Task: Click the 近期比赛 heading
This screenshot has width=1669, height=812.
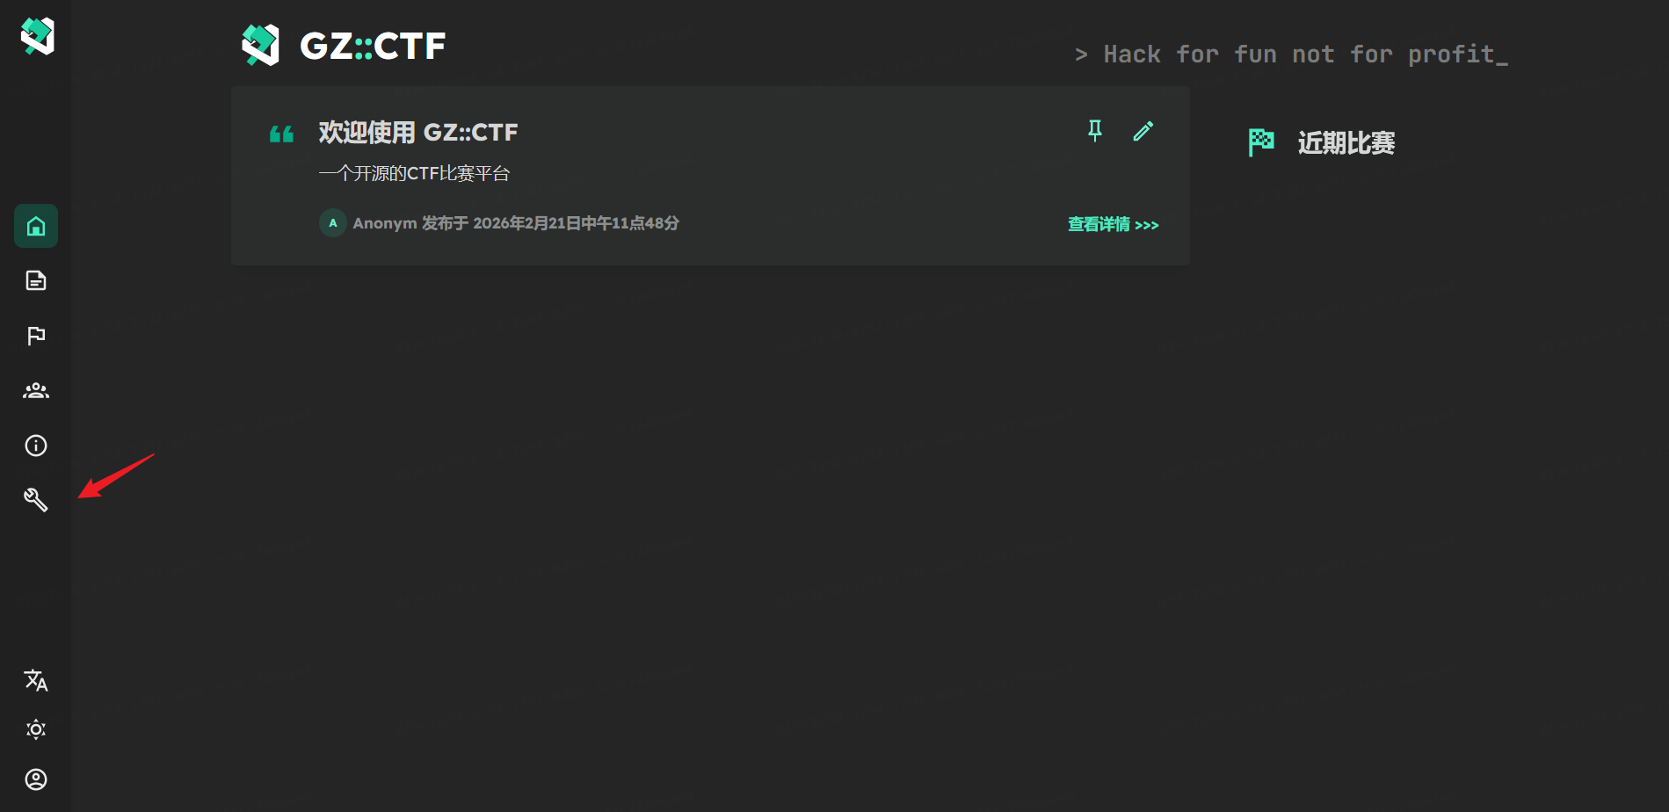Action: click(1346, 142)
